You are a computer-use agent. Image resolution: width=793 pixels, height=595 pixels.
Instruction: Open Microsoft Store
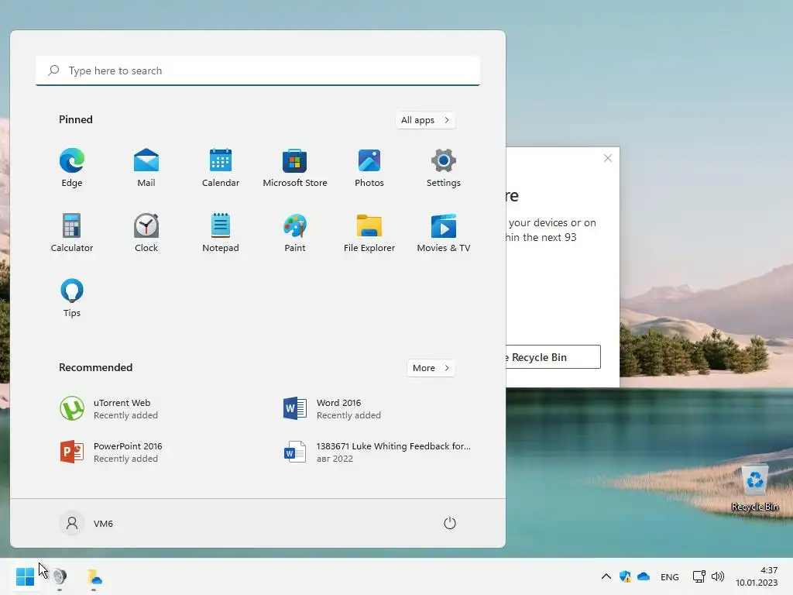[x=295, y=167]
